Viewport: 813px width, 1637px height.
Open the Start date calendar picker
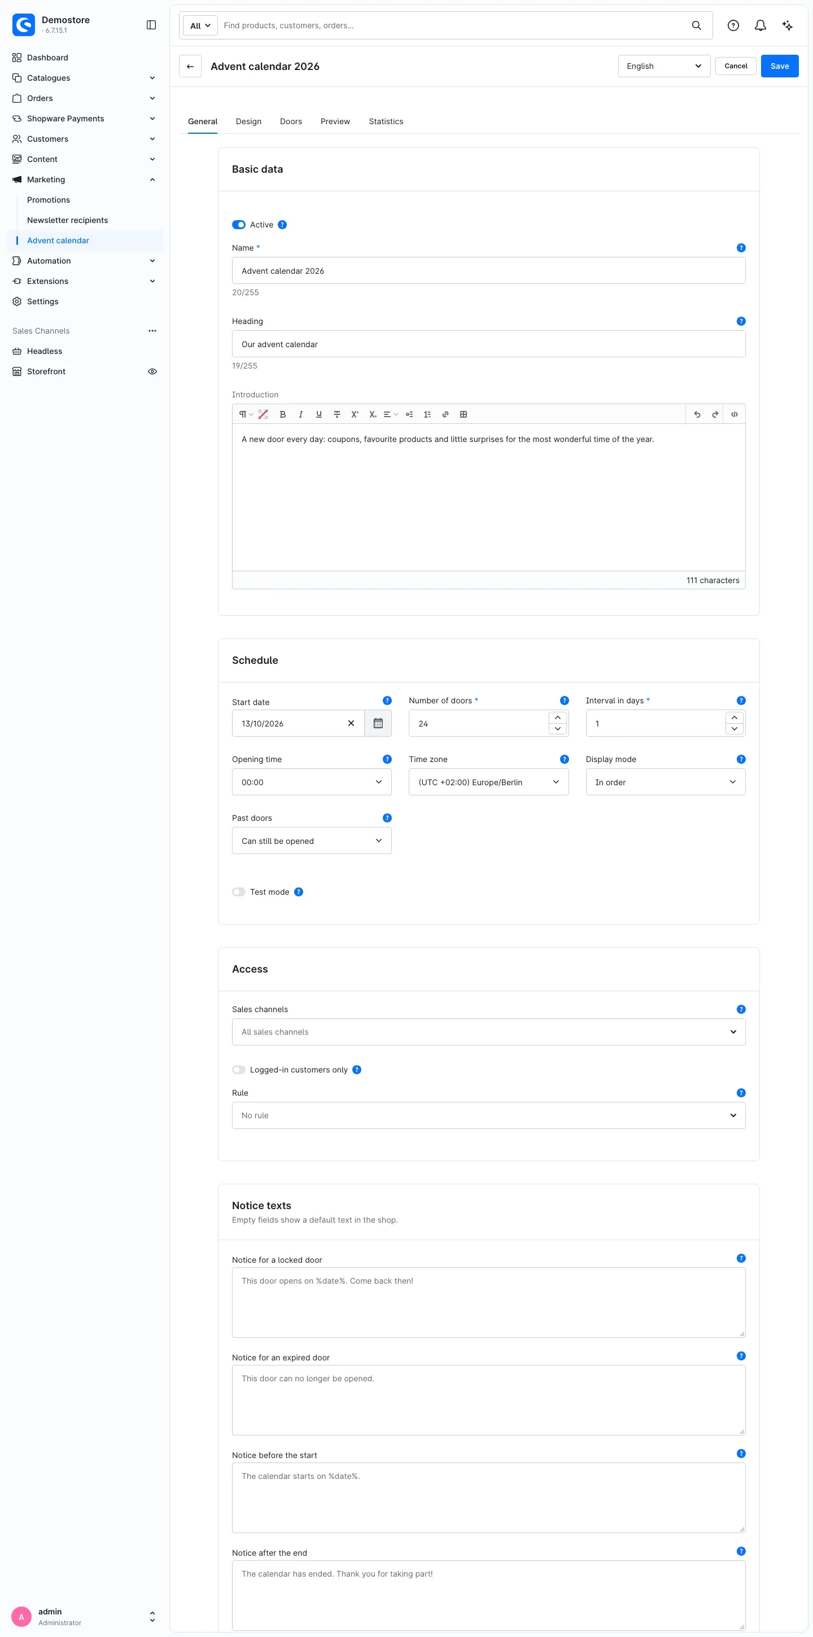[x=378, y=723]
